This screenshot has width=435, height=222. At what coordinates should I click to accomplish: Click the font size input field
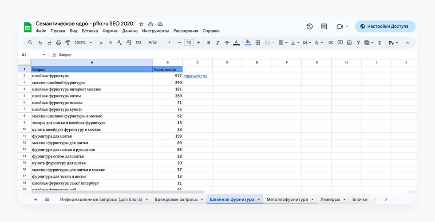pyautogui.click(x=189, y=43)
